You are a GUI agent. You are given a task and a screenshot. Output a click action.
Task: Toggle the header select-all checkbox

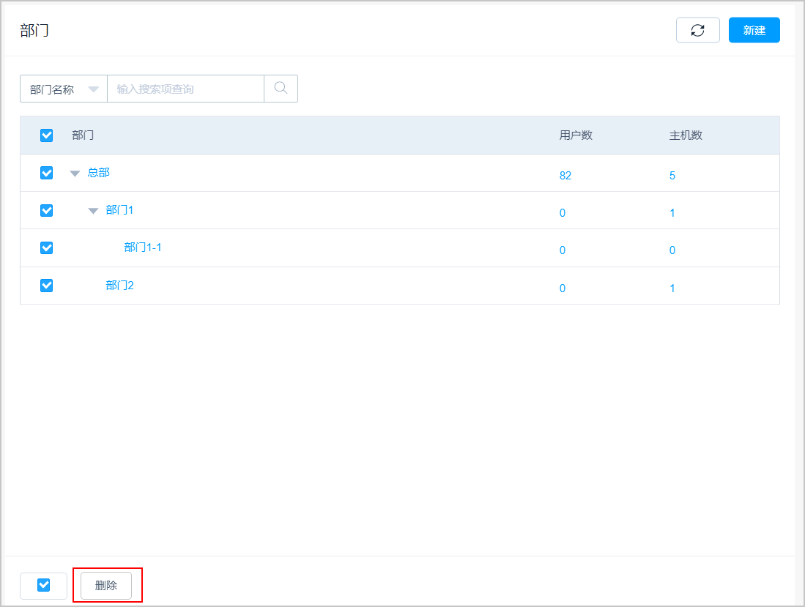tap(47, 135)
